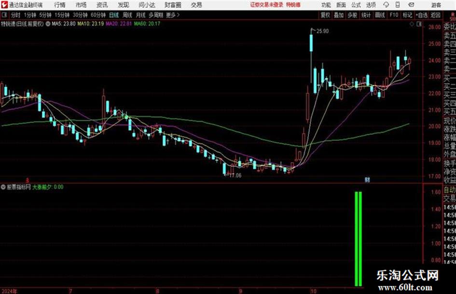Click the 财 marker below the chart
Image resolution: width=456 pixels, height=294 pixels.
(x=367, y=180)
